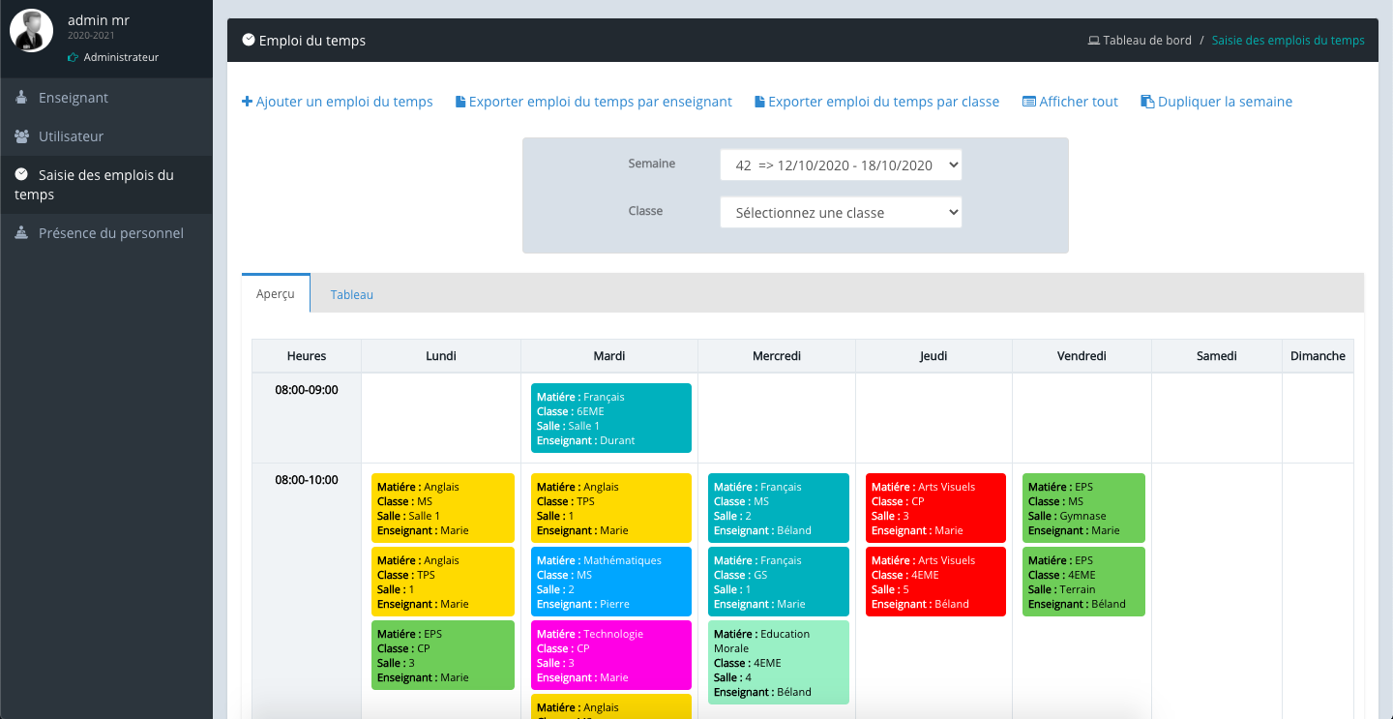This screenshot has width=1393, height=719.
Task: Click the Administrateur role label
Action: tap(121, 58)
